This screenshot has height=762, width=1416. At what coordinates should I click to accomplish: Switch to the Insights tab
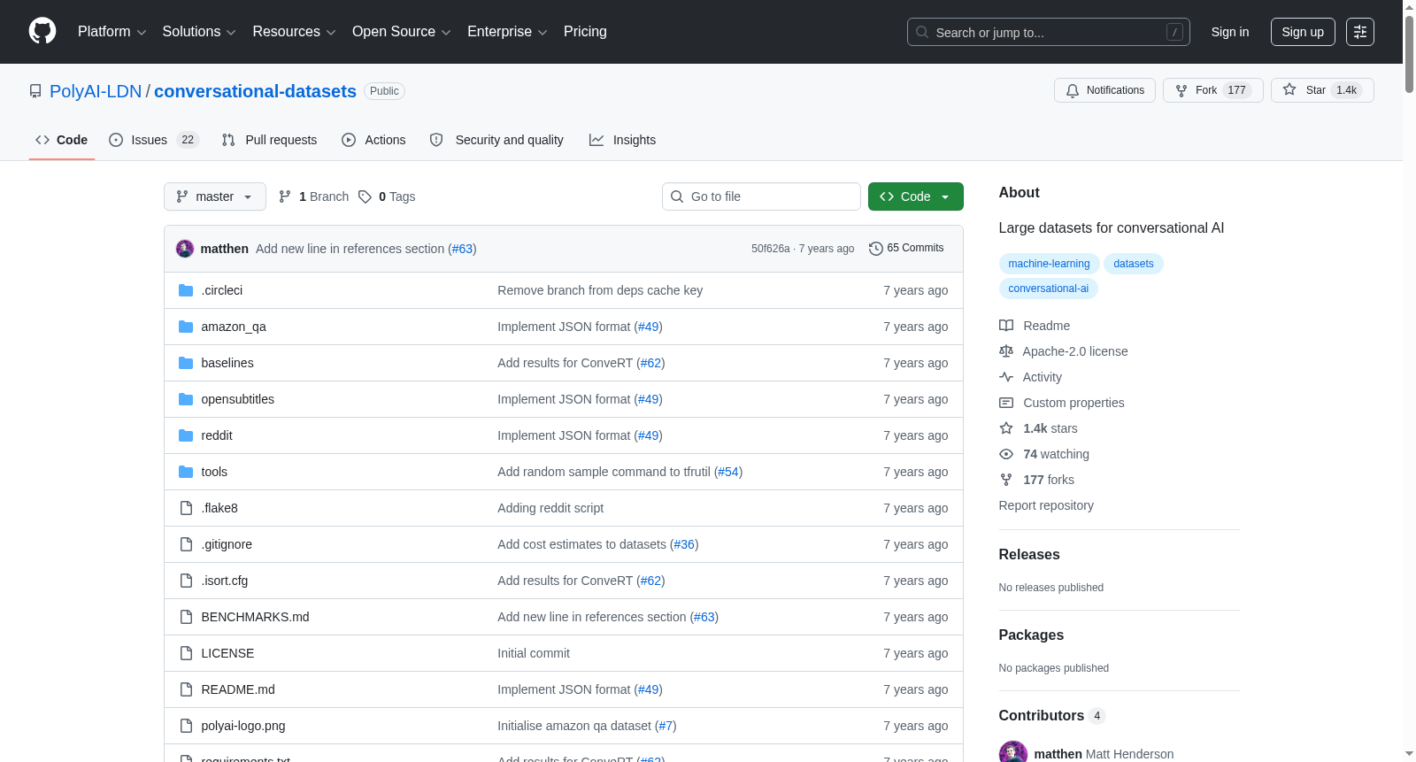(x=623, y=140)
